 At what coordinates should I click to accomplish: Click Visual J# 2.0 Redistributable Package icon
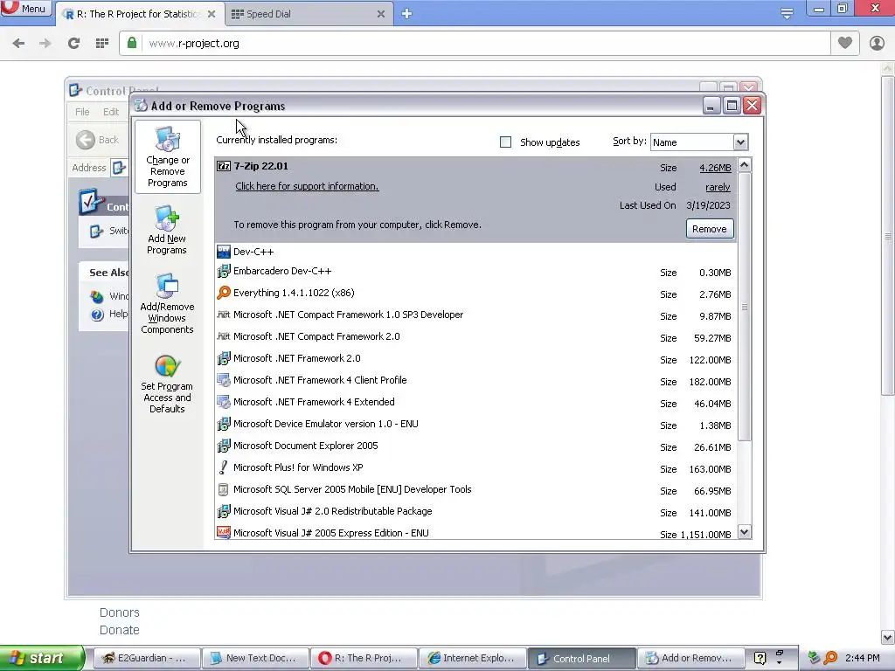pyautogui.click(x=224, y=512)
